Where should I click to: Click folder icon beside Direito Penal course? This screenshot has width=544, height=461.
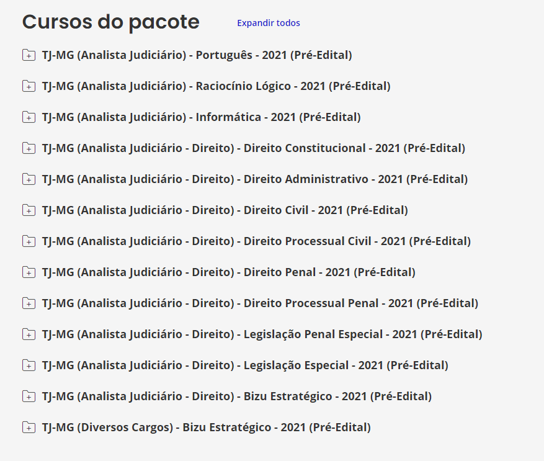[29, 272]
